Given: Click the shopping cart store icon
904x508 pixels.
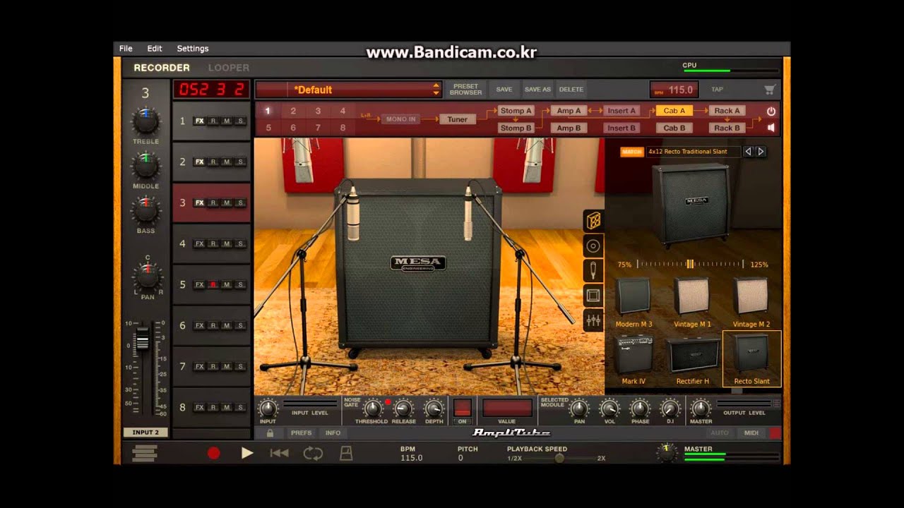Looking at the screenshot, I should 770,90.
